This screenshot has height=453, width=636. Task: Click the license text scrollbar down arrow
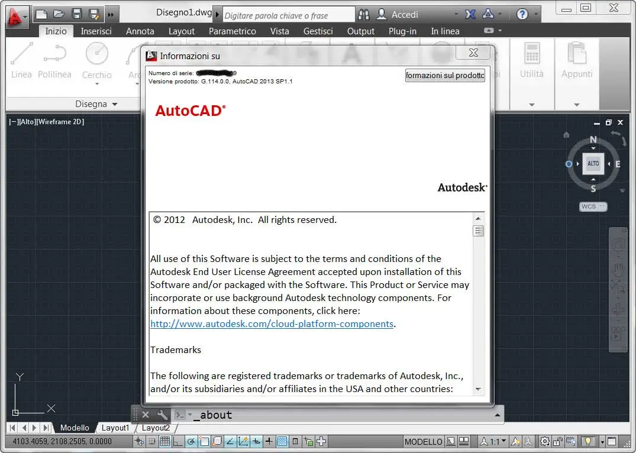coord(478,389)
